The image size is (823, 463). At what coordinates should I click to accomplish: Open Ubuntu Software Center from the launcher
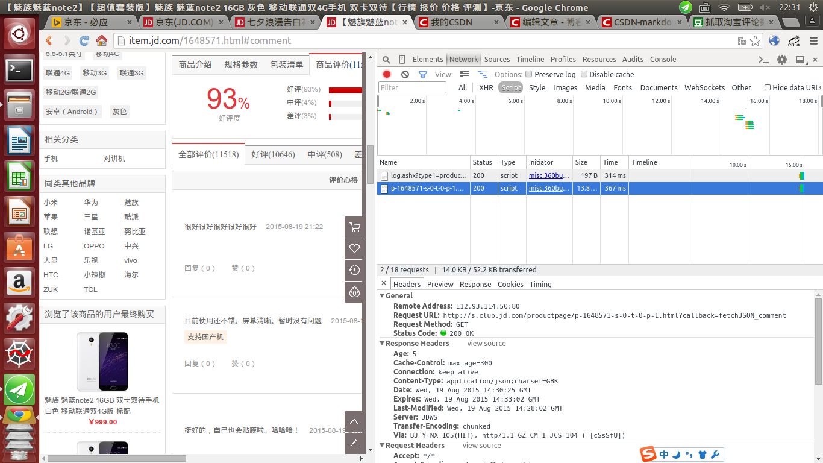19,248
